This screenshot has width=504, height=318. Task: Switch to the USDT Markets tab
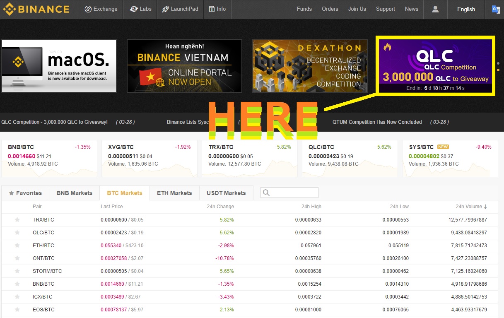[x=226, y=193]
